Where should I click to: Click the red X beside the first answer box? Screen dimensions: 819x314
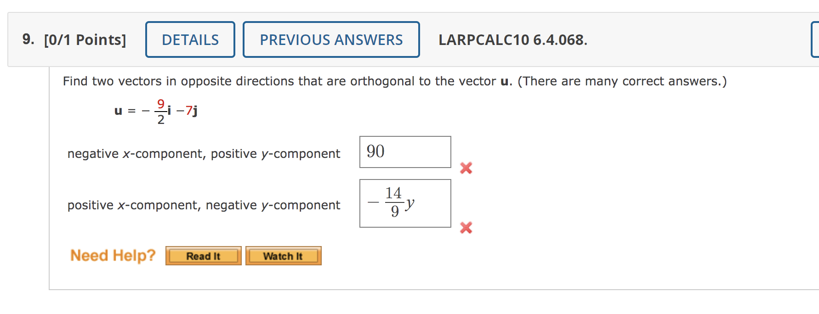pos(466,168)
